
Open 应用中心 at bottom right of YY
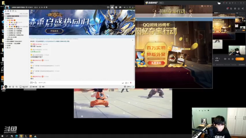128,87
